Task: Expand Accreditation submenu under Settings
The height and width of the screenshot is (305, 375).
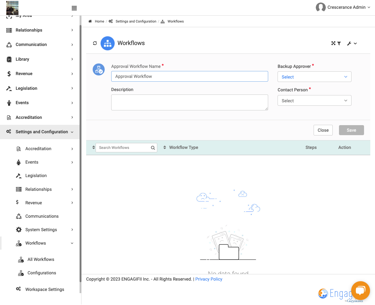Action: tap(72, 149)
